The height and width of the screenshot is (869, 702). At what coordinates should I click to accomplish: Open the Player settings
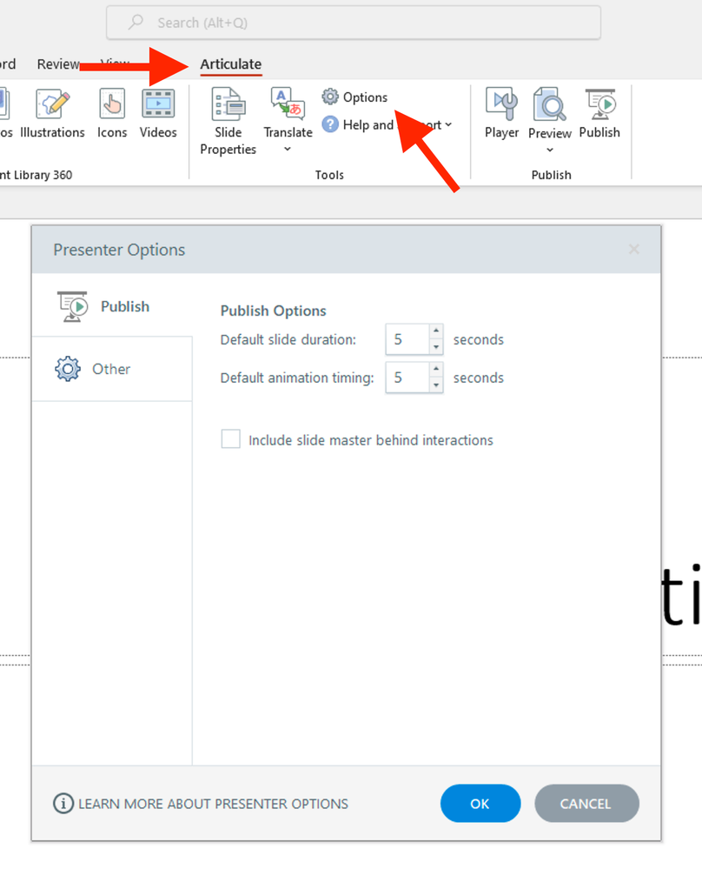(x=501, y=115)
